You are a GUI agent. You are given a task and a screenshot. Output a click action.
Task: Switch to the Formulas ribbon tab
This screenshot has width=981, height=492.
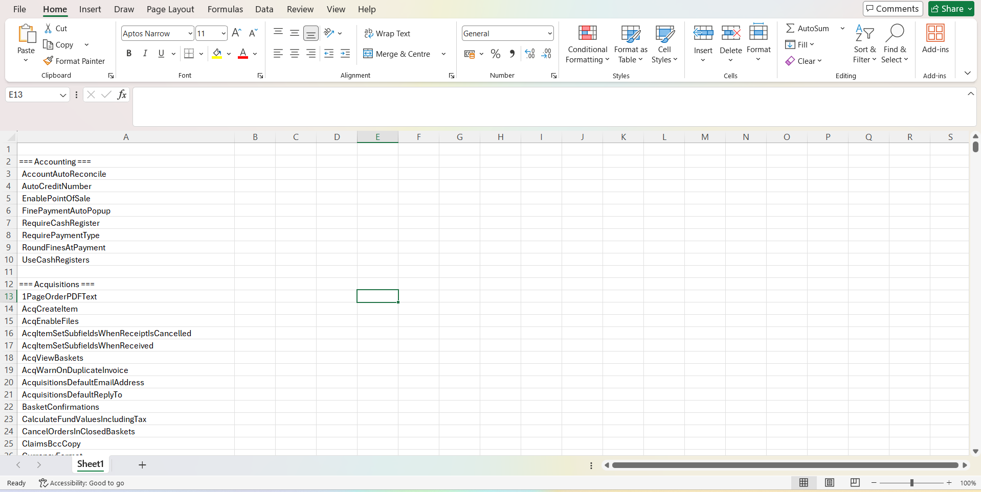coord(225,9)
